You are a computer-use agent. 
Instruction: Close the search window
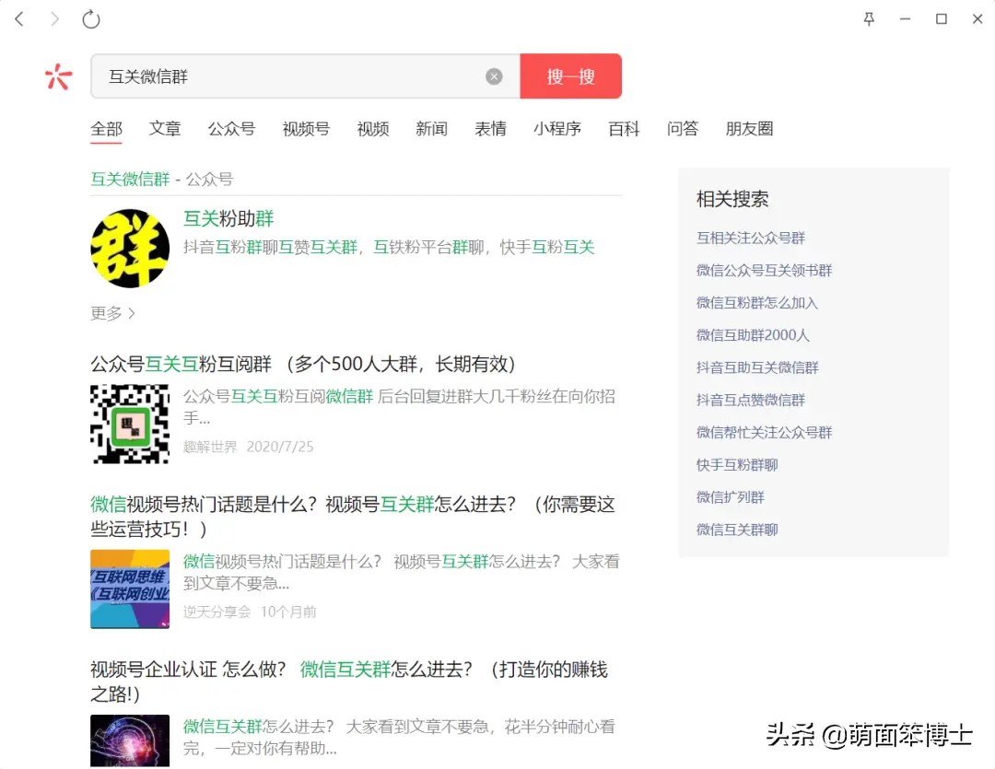tap(977, 19)
